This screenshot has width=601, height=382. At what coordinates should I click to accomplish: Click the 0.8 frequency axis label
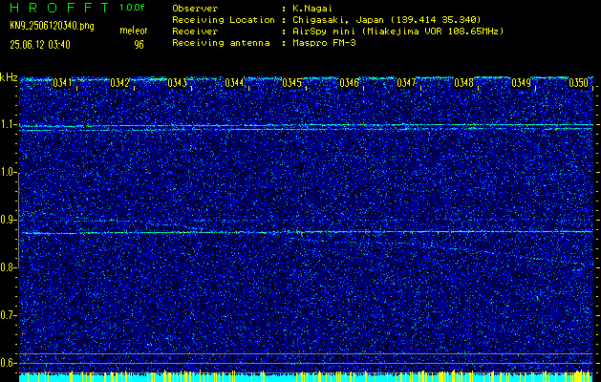click(x=7, y=267)
